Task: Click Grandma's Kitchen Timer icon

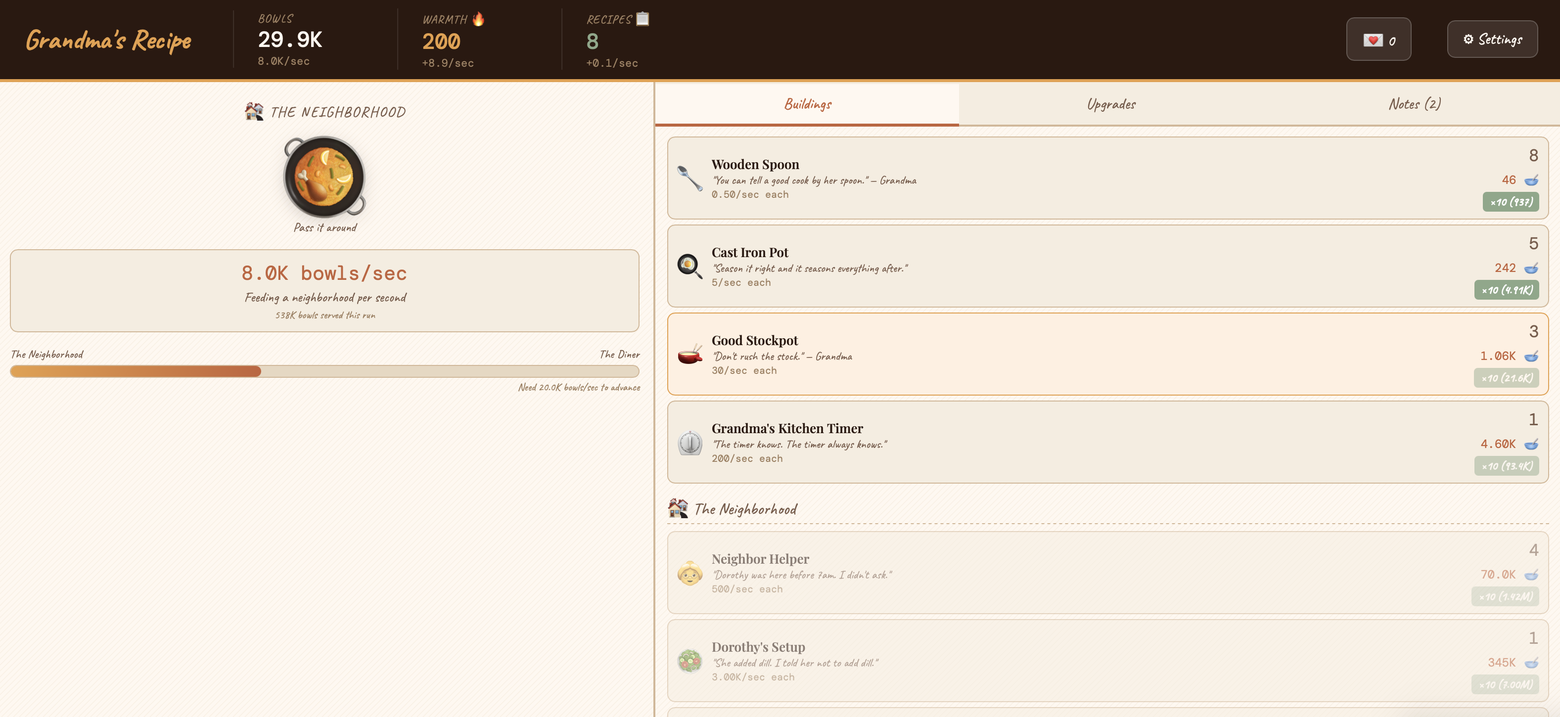Action: [x=690, y=442]
